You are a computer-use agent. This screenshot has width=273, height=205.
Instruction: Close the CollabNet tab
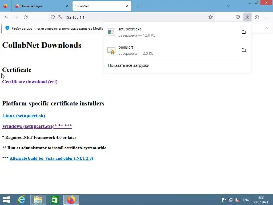pos(127,6)
